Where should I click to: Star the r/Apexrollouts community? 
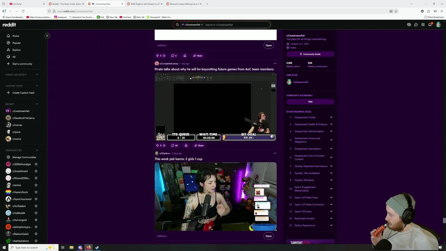point(36,192)
